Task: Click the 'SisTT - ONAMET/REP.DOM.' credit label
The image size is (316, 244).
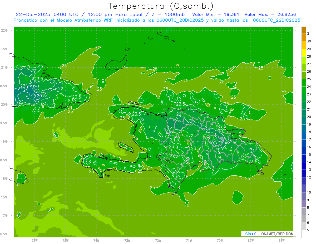Action: 269,234
